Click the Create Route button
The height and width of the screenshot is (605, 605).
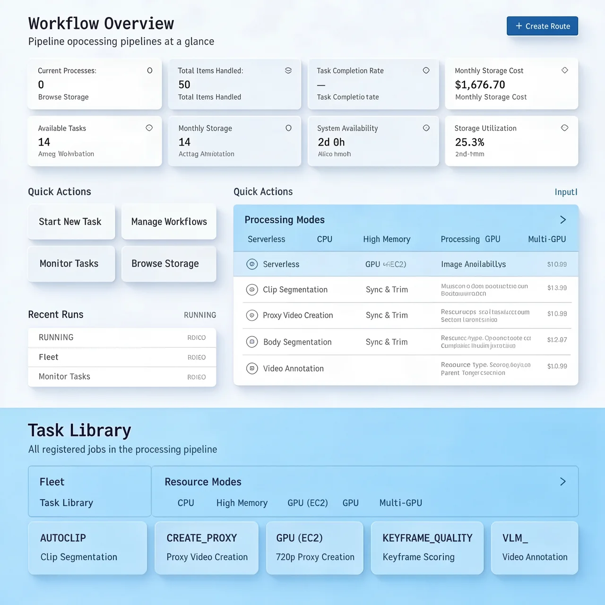(x=542, y=26)
